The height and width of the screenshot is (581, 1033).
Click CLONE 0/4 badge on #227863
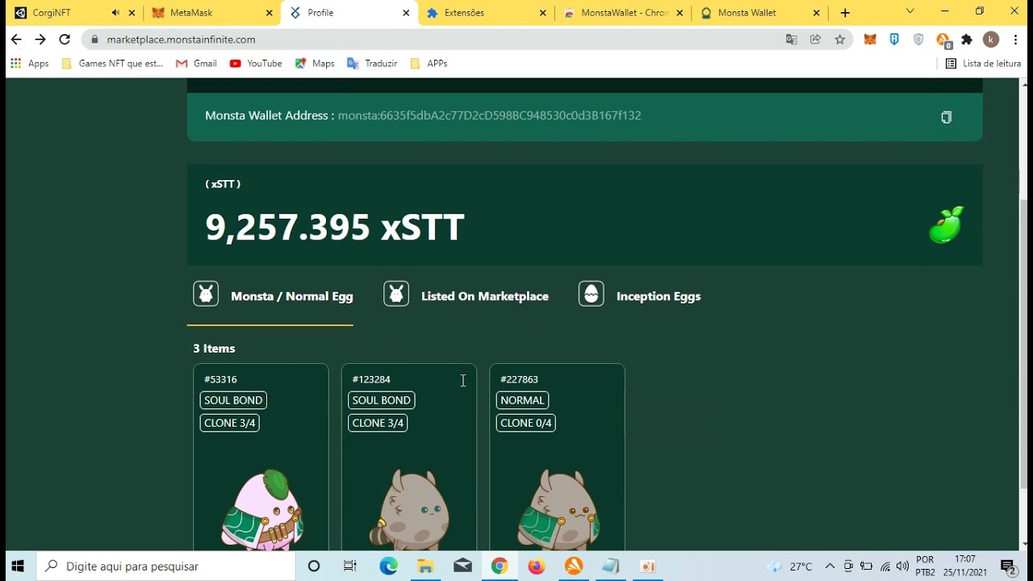pyautogui.click(x=525, y=423)
